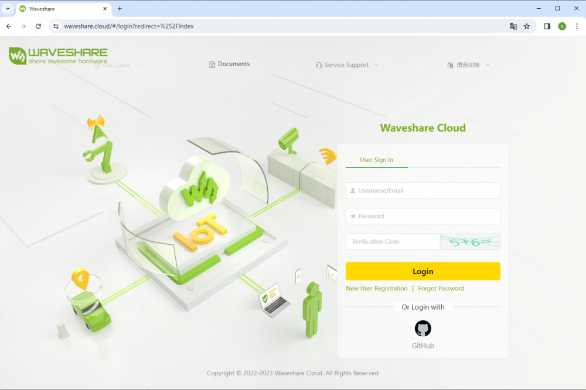Viewport: 586px width, 390px height.
Task: Click the Forgot Password link
Action: 441,289
